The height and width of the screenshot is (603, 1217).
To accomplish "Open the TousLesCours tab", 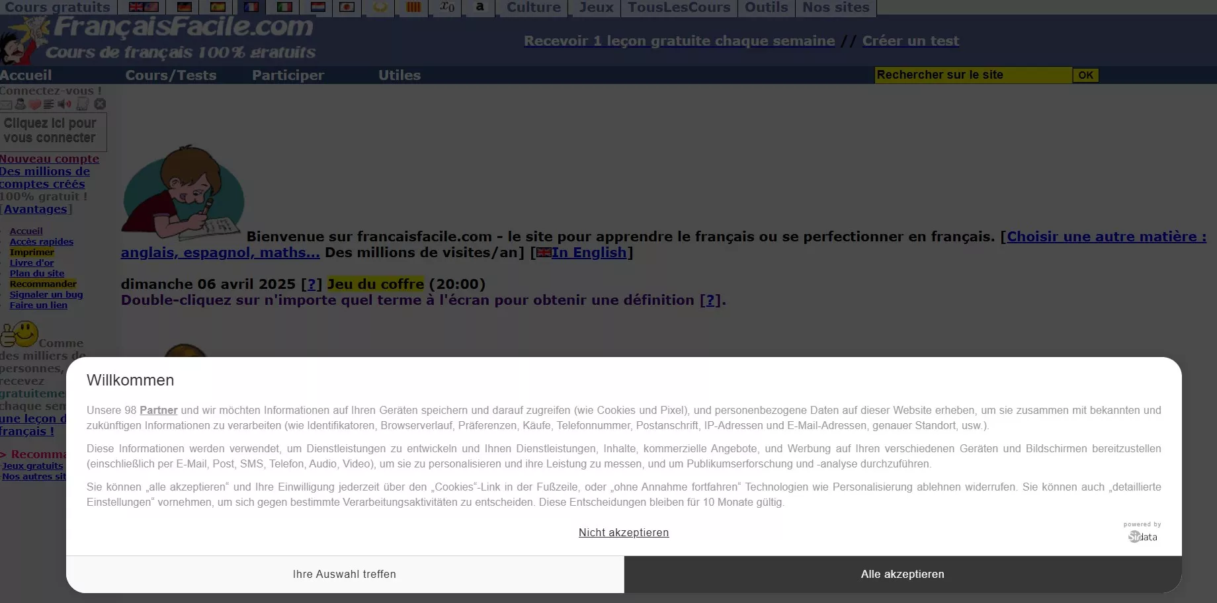I will 679,7.
